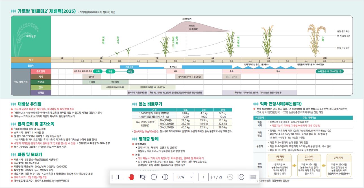The width and height of the screenshot is (364, 188).
Task: Click the zoom in plus icon
Action: [165, 177]
